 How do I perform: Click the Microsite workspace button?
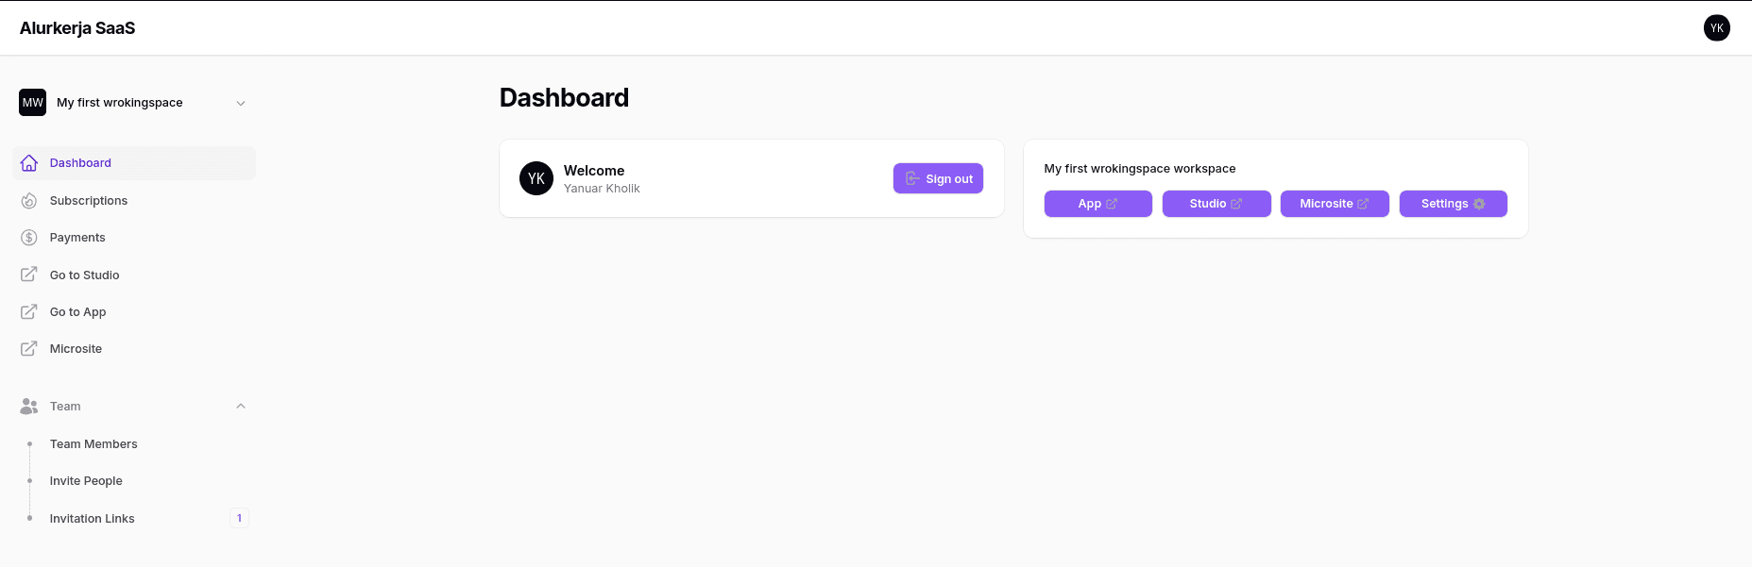tap(1335, 204)
